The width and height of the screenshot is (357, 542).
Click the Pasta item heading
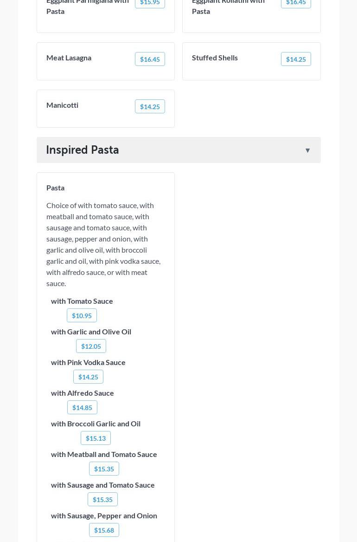[55, 188]
